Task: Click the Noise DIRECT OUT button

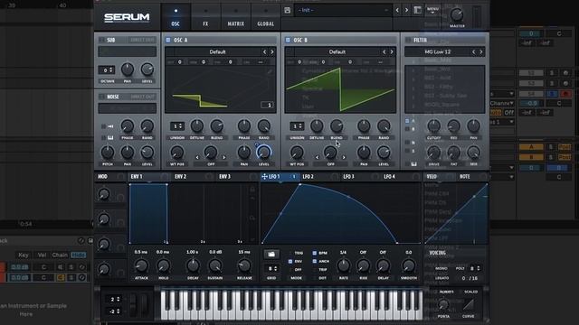Action: pyautogui.click(x=142, y=97)
